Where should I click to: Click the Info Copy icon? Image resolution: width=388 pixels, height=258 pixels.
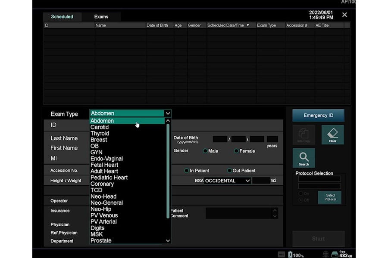pyautogui.click(x=304, y=135)
